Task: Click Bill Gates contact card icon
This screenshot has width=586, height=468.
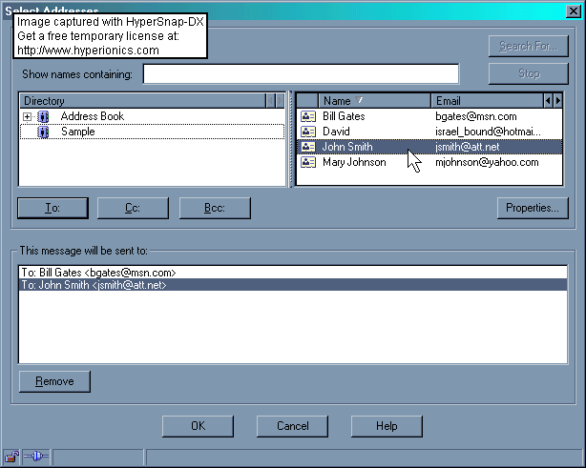Action: [308, 116]
